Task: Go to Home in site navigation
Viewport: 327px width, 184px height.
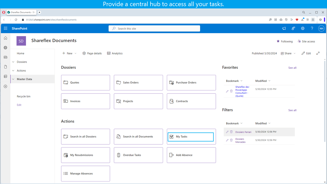Action: tap(20, 53)
